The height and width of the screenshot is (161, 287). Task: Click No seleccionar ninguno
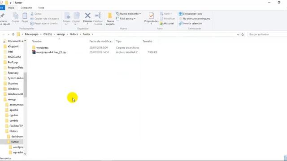click(195, 19)
